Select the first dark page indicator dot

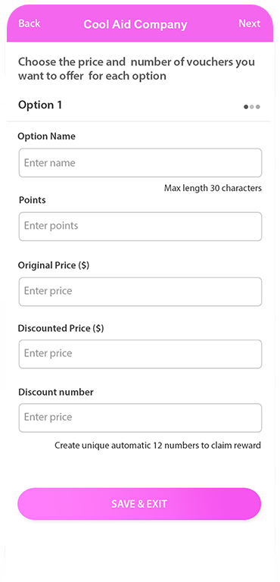tap(246, 107)
